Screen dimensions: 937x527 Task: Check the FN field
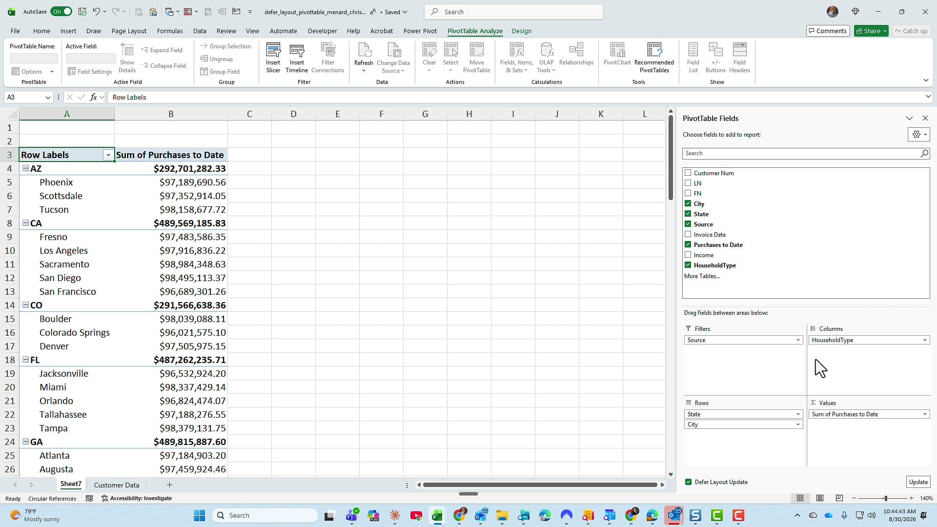click(688, 193)
